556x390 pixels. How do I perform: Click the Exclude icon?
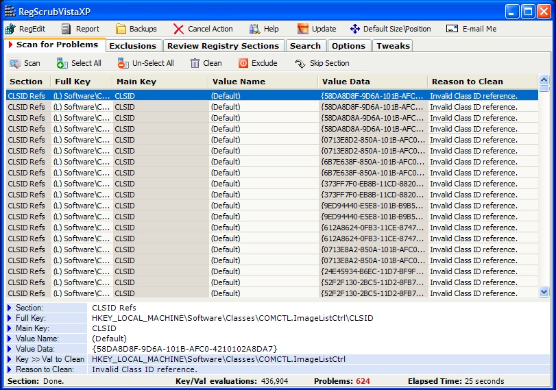click(x=243, y=64)
